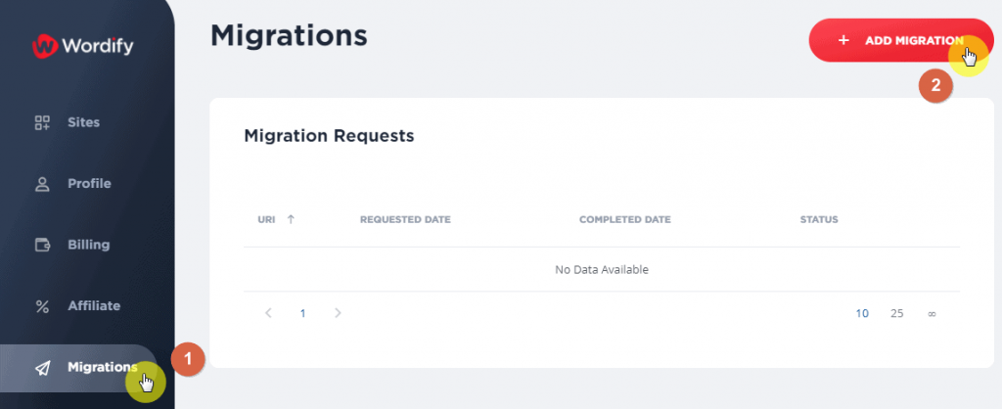
Task: Sort by Requested Date column
Action: [405, 219]
